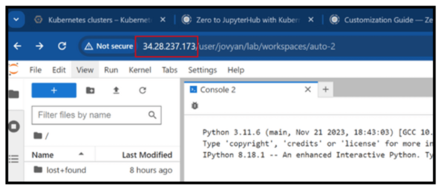Open the Table of Contents sidebar icon
Image resolution: width=438 pixels, height=187 pixels.
pos(13,159)
